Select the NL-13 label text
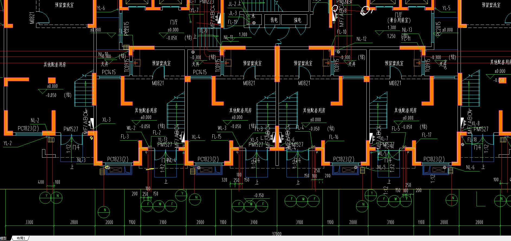The image size is (511, 241). [x=407, y=30]
